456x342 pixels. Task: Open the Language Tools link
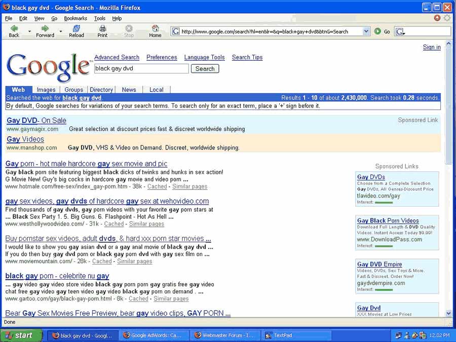(205, 57)
